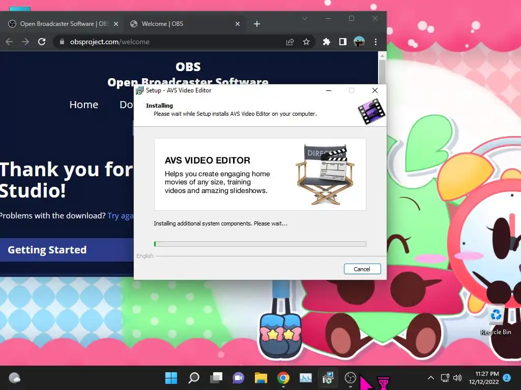Open Home link on OBS page
This screenshot has height=390, width=521.
(x=84, y=105)
